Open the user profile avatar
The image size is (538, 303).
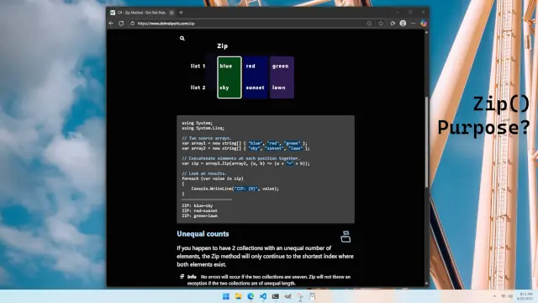[x=403, y=24]
